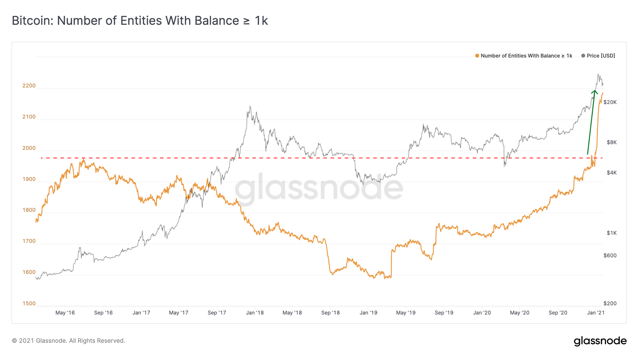Click the glassnode watermark in chart center
The image size is (638, 358).
(319, 187)
